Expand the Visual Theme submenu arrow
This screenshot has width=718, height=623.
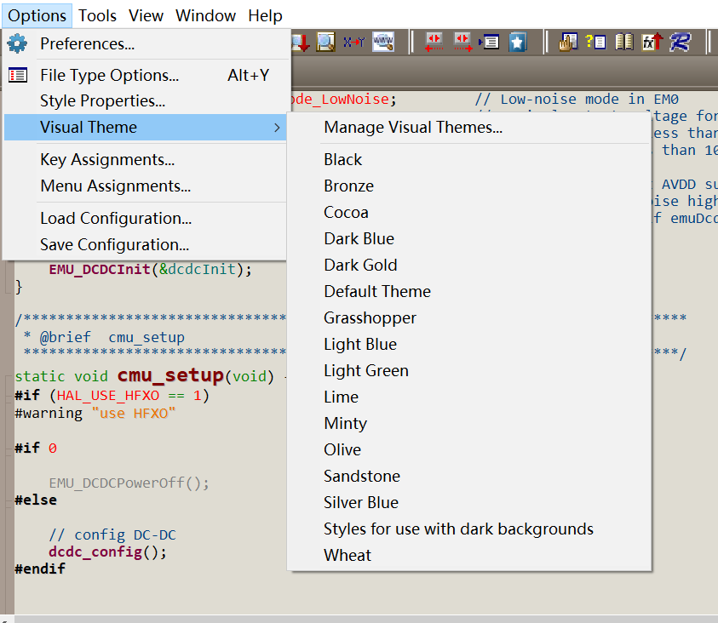[x=276, y=128]
